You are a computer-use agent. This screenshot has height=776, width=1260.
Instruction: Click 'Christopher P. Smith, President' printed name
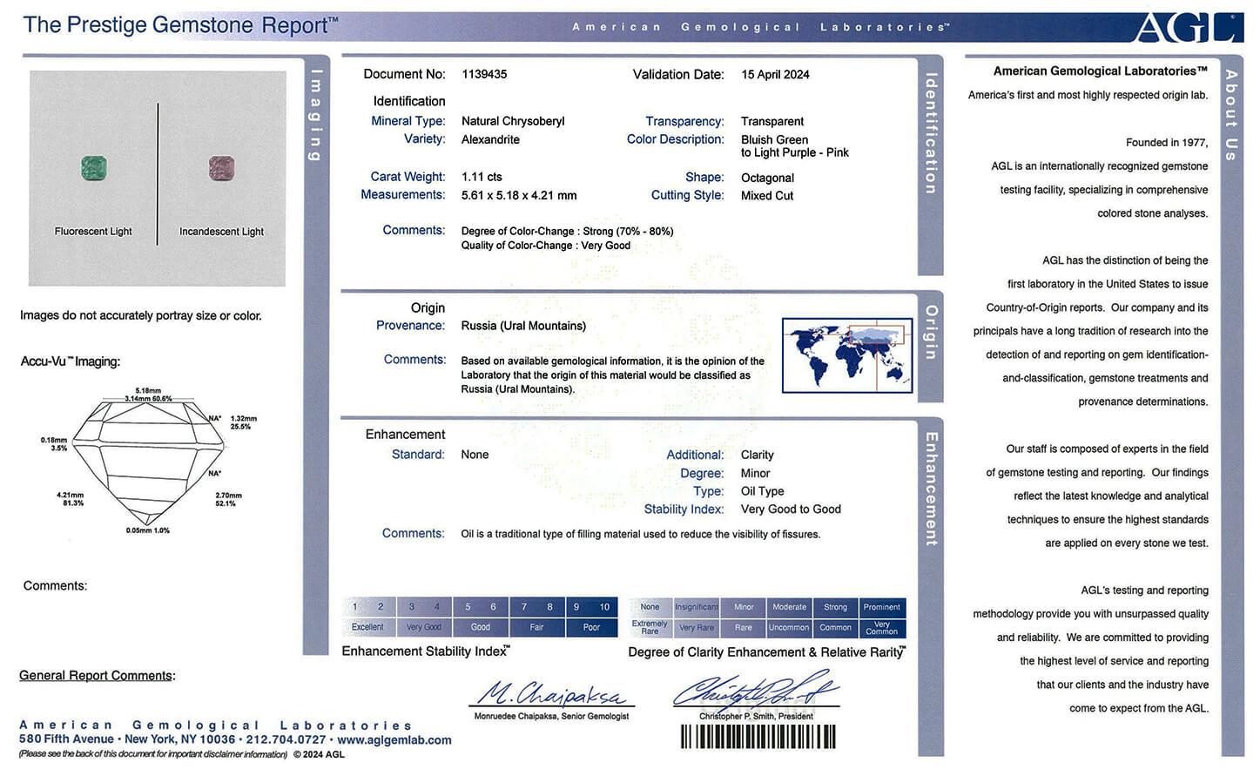coord(756,716)
